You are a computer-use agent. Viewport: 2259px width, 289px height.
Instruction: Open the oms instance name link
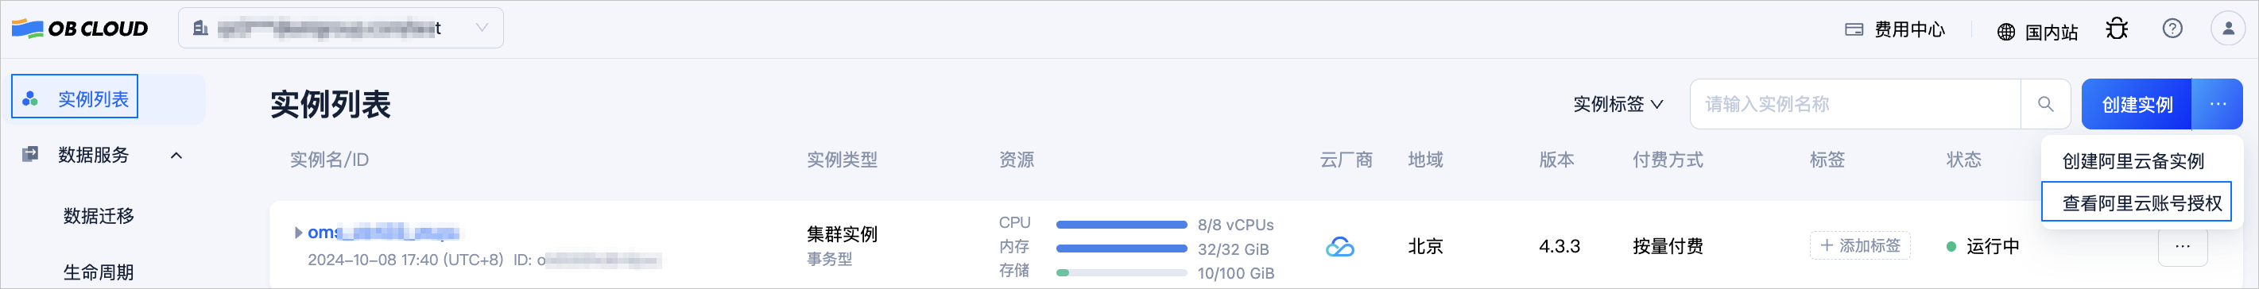[x=383, y=233]
